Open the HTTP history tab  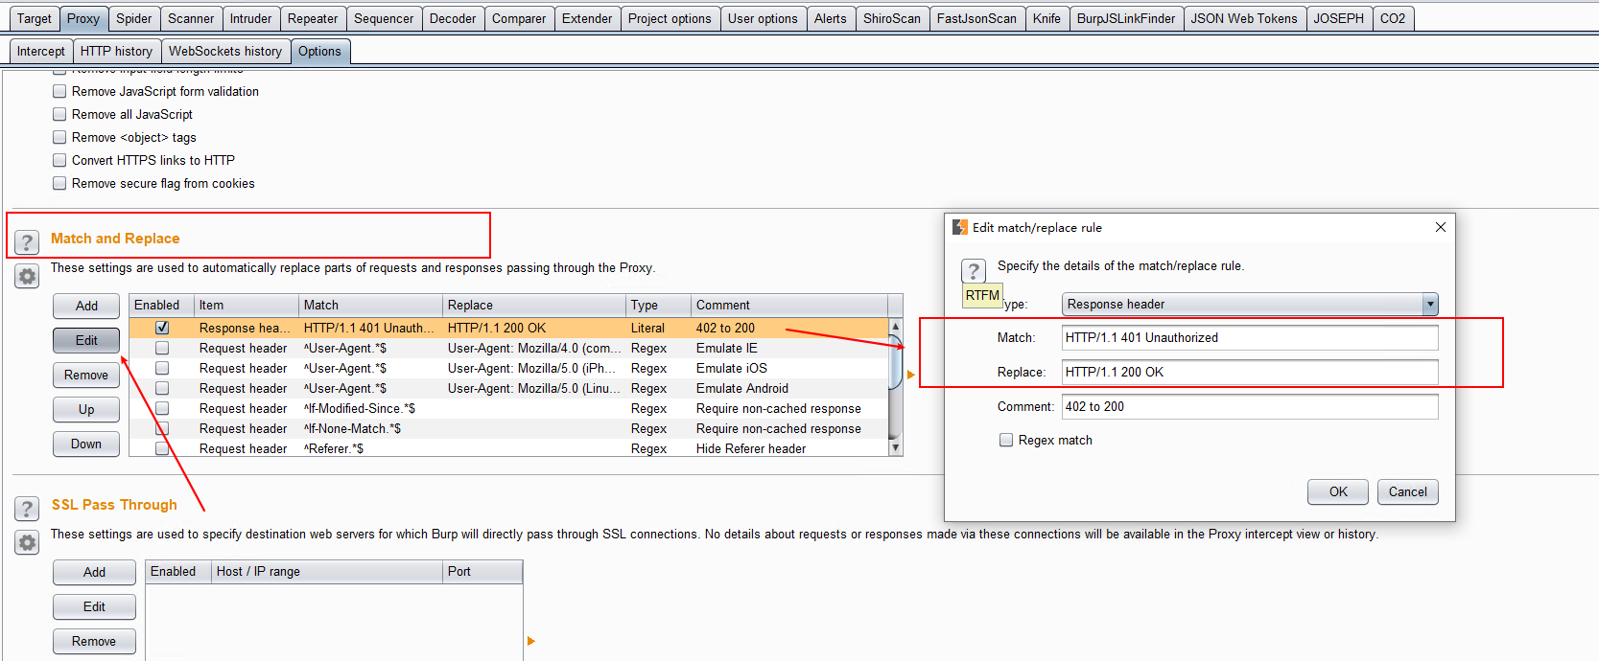(x=116, y=51)
